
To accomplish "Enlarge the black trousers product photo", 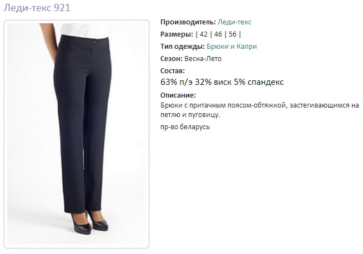I will click(x=77, y=134).
